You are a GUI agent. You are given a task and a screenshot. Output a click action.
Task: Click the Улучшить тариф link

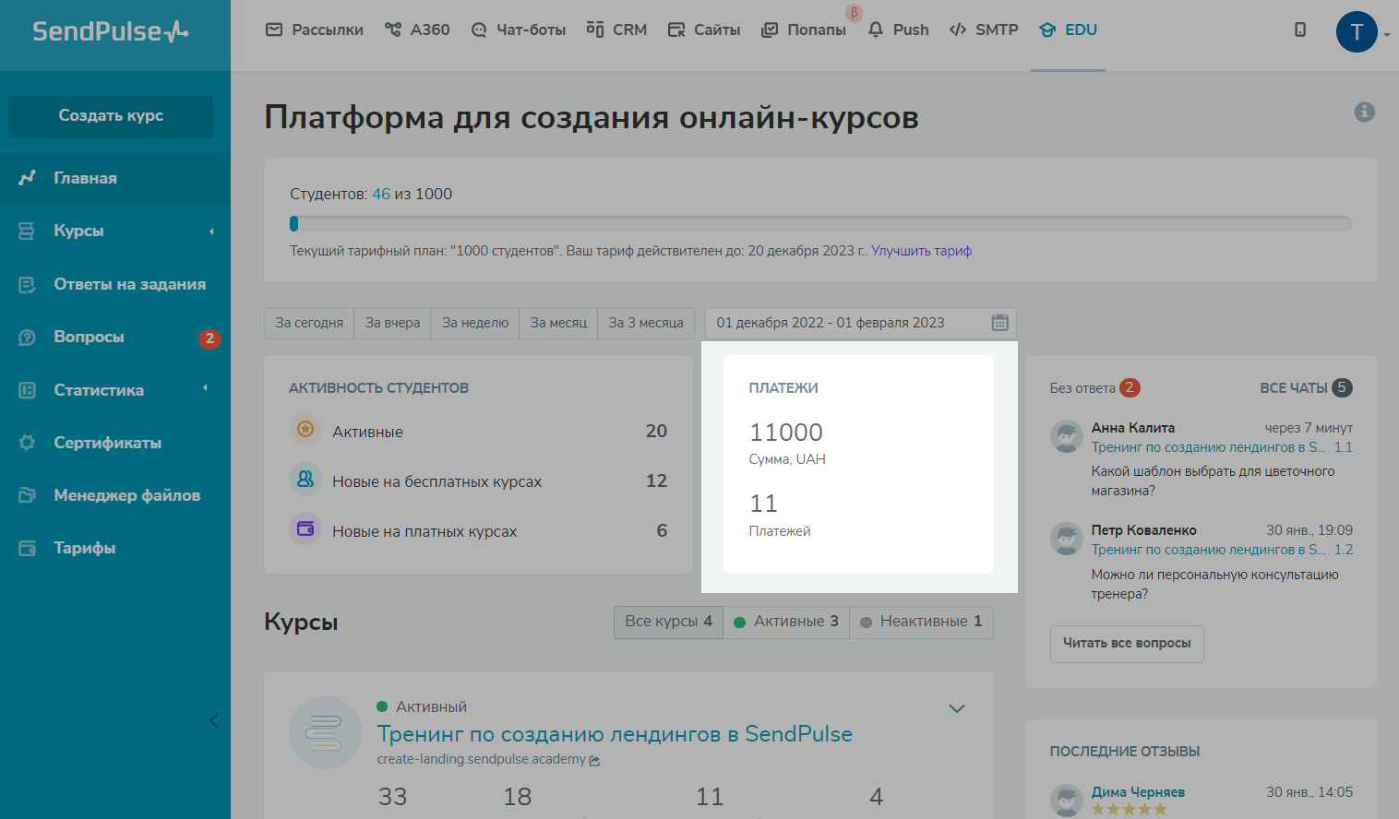tap(921, 251)
